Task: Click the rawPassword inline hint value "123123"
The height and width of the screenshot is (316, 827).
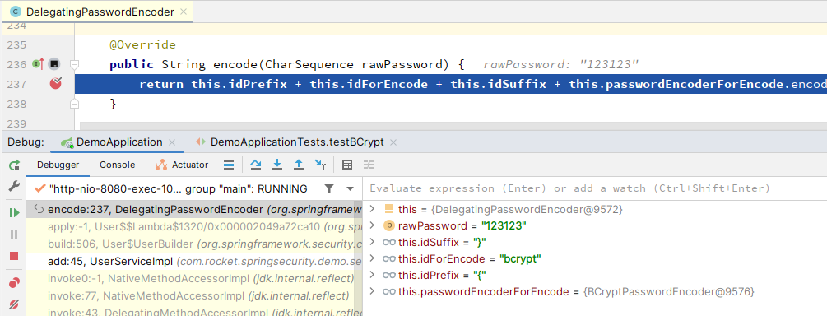Action: 609,65
